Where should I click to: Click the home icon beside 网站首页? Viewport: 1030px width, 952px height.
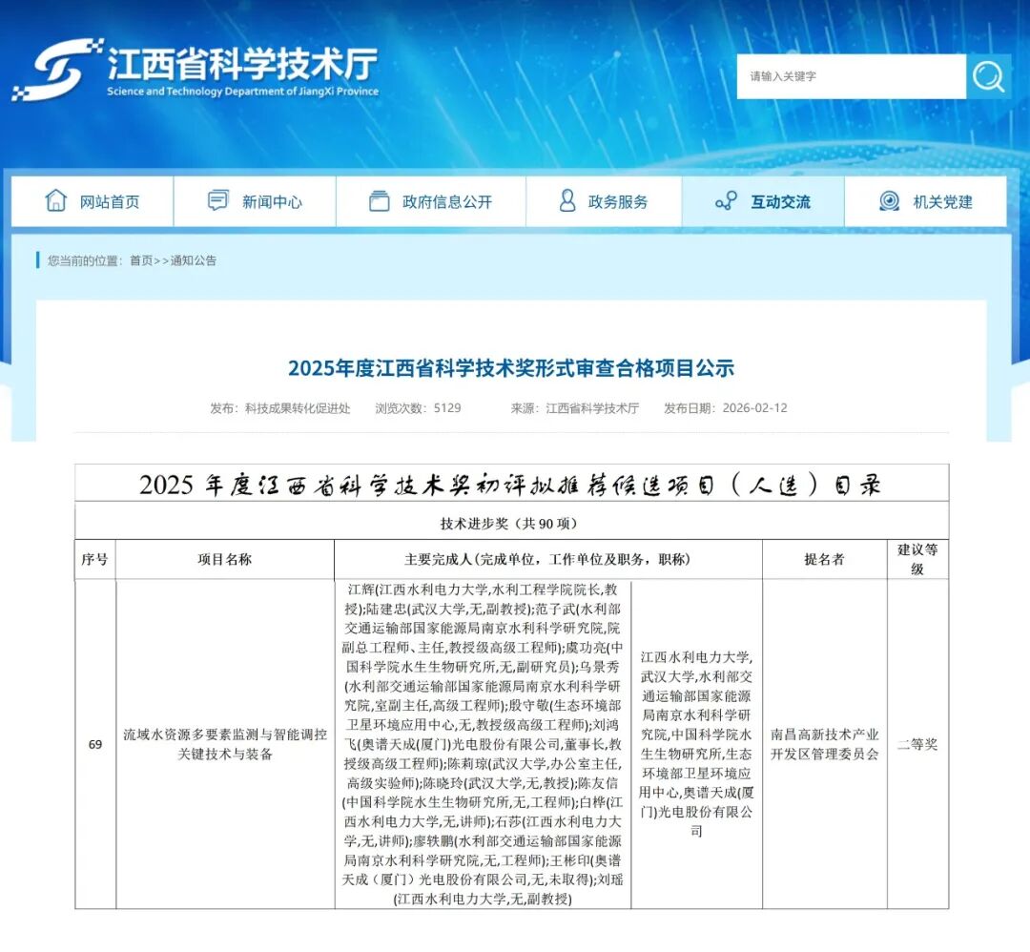point(56,200)
